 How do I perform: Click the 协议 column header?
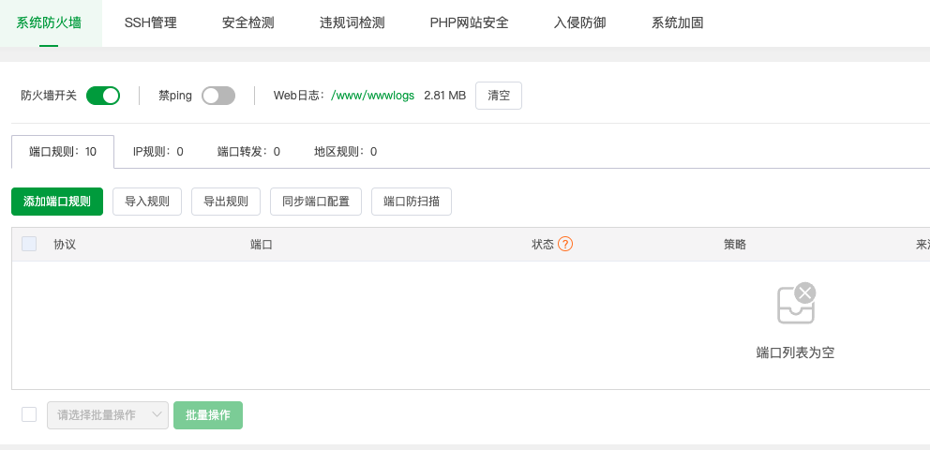tap(65, 245)
